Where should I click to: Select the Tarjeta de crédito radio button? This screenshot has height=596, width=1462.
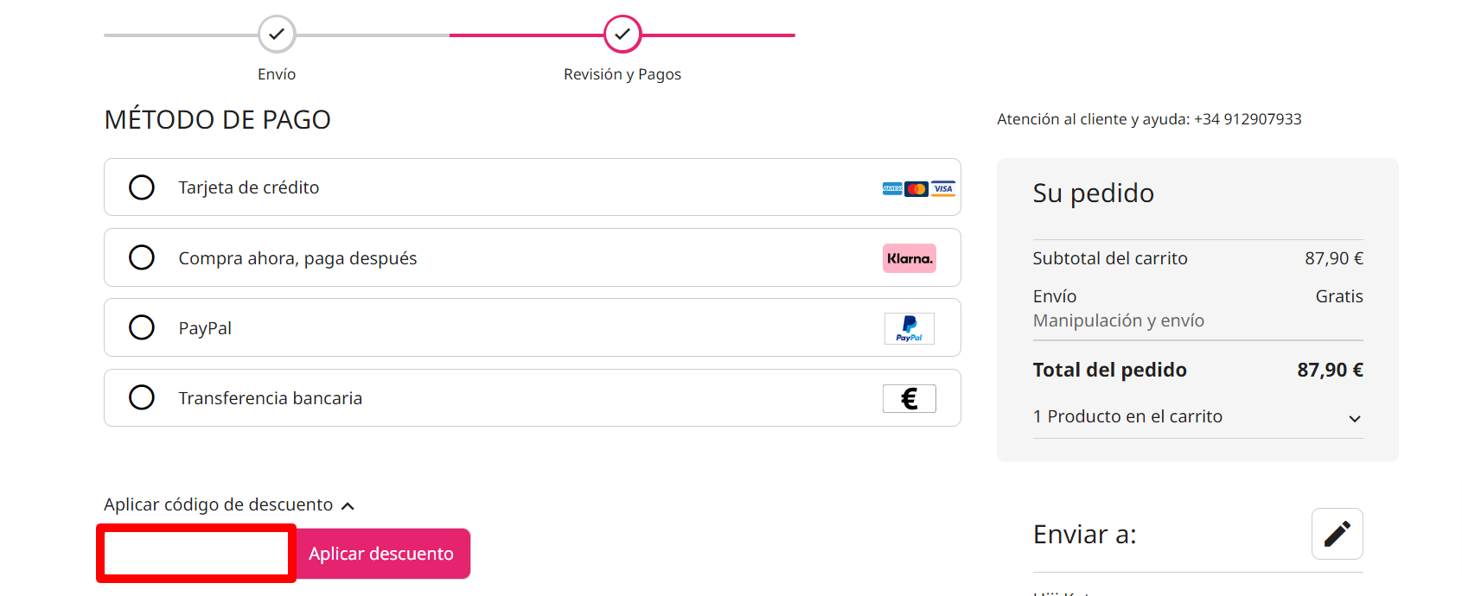tap(142, 187)
